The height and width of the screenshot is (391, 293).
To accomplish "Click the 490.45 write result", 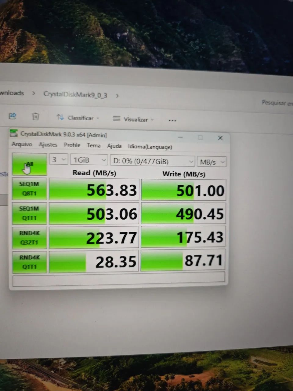I will (x=183, y=214).
